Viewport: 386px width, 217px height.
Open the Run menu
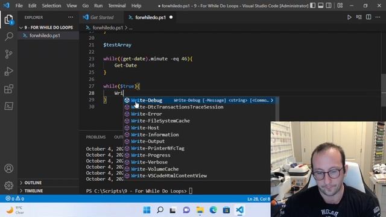[98, 5]
